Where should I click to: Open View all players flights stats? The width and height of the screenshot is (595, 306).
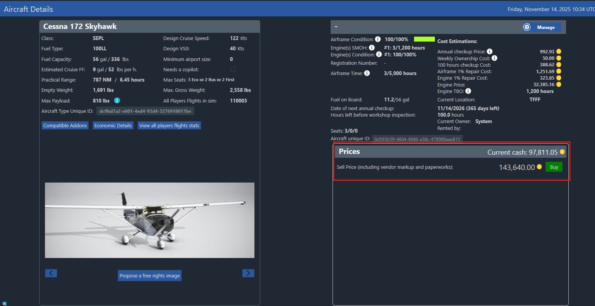click(169, 125)
